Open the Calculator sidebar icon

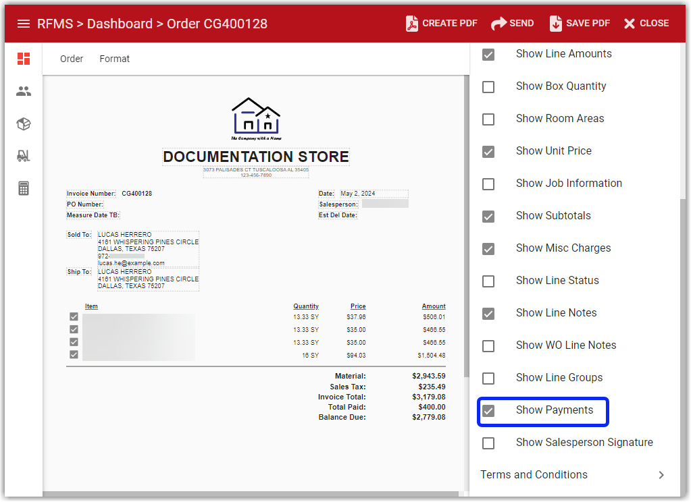[24, 188]
